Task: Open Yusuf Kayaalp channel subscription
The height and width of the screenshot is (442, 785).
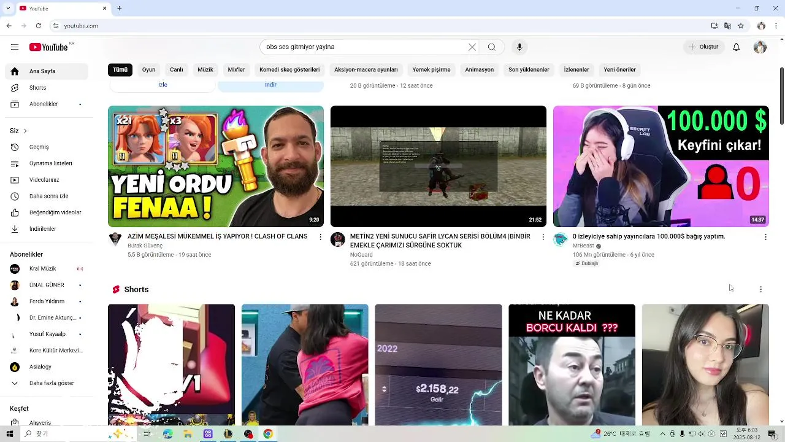Action: point(47,334)
